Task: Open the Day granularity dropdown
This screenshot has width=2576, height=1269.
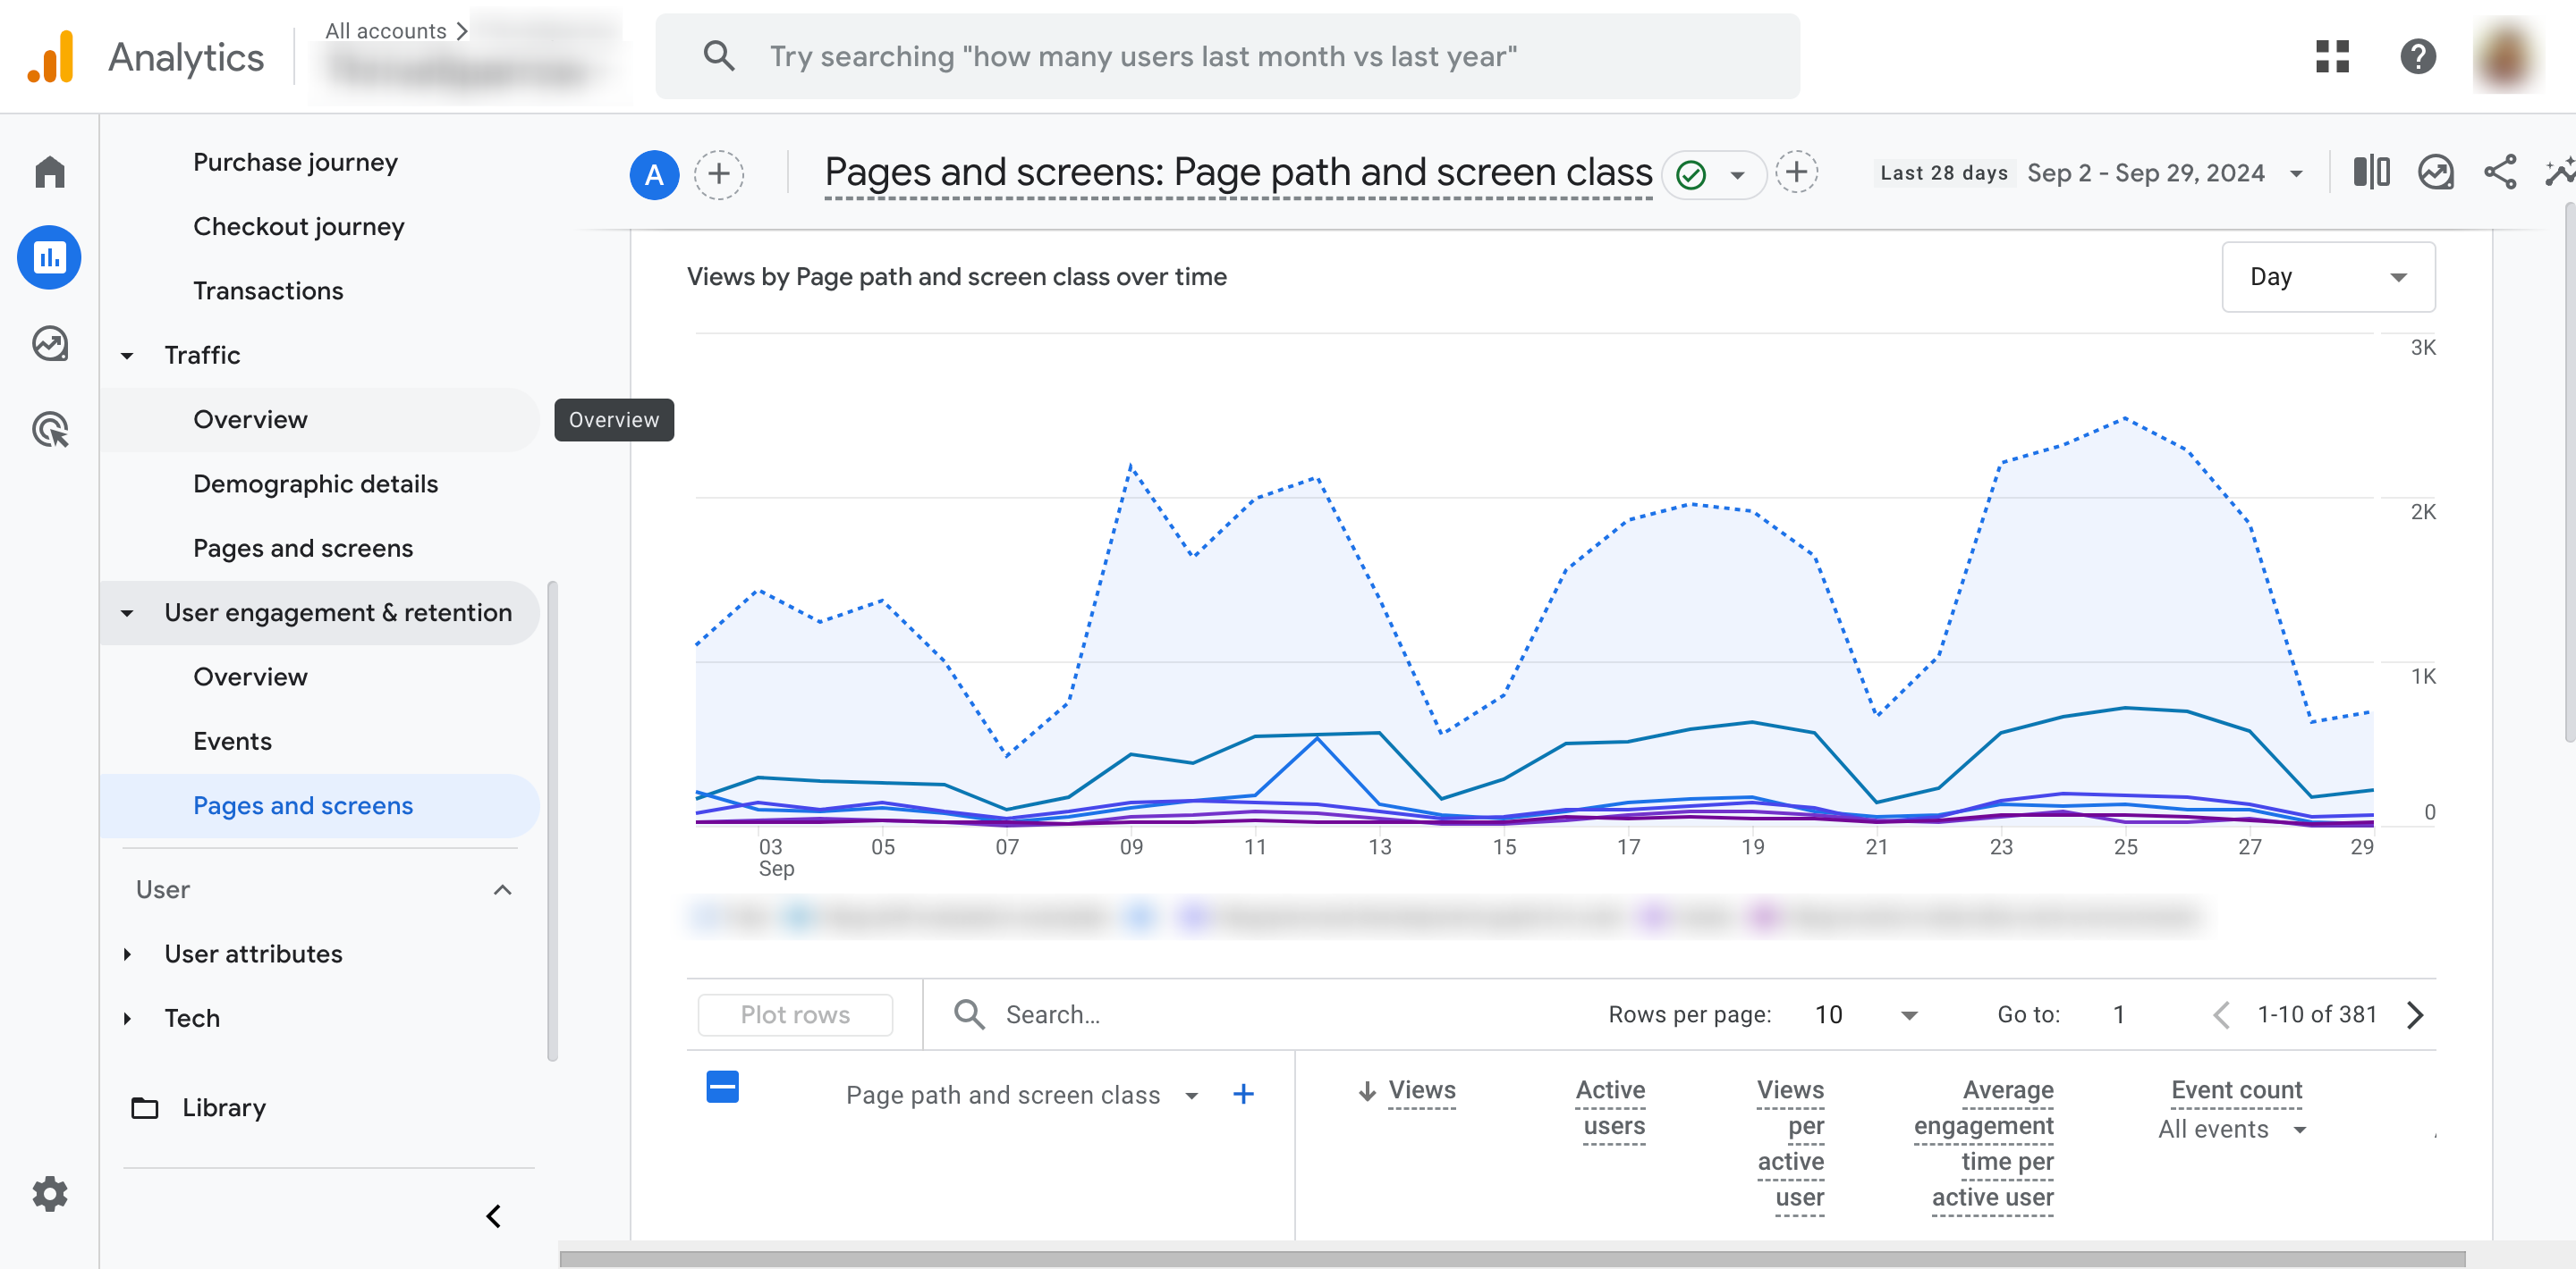Action: 2328,277
